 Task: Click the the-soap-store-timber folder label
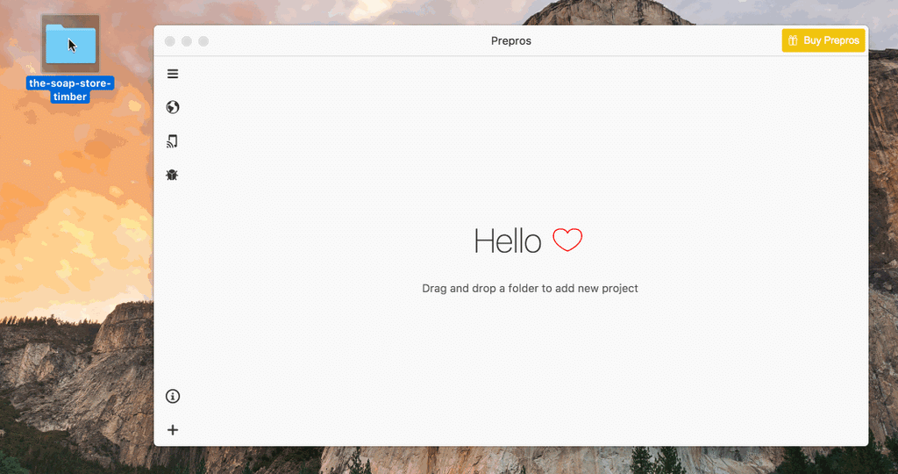[70, 90]
